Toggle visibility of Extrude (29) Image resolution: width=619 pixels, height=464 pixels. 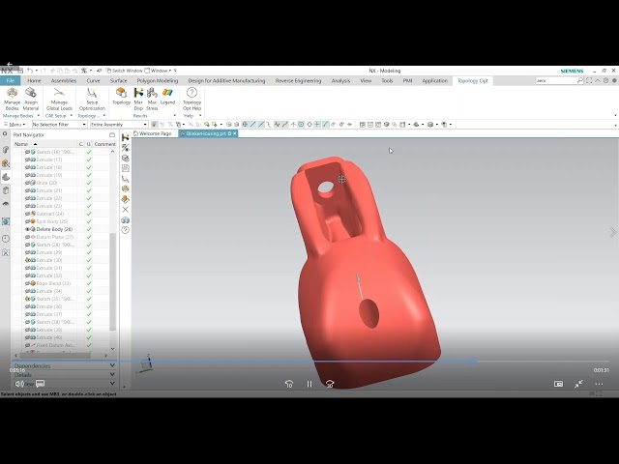pyautogui.click(x=28, y=252)
